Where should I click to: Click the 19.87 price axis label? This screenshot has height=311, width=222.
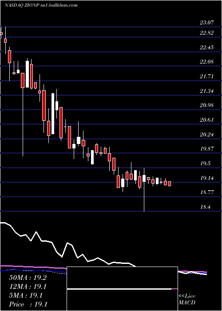(207, 149)
